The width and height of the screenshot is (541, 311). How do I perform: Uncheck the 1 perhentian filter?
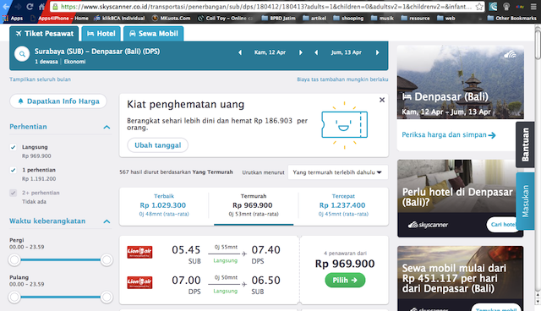pyautogui.click(x=14, y=170)
